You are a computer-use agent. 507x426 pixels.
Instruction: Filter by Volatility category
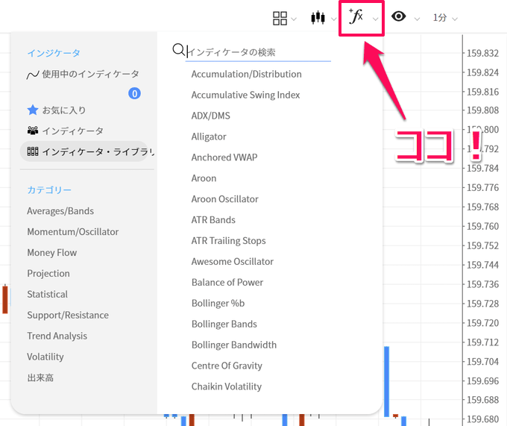(x=45, y=357)
